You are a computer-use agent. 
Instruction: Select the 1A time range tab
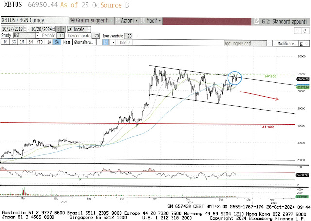tap(49, 42)
